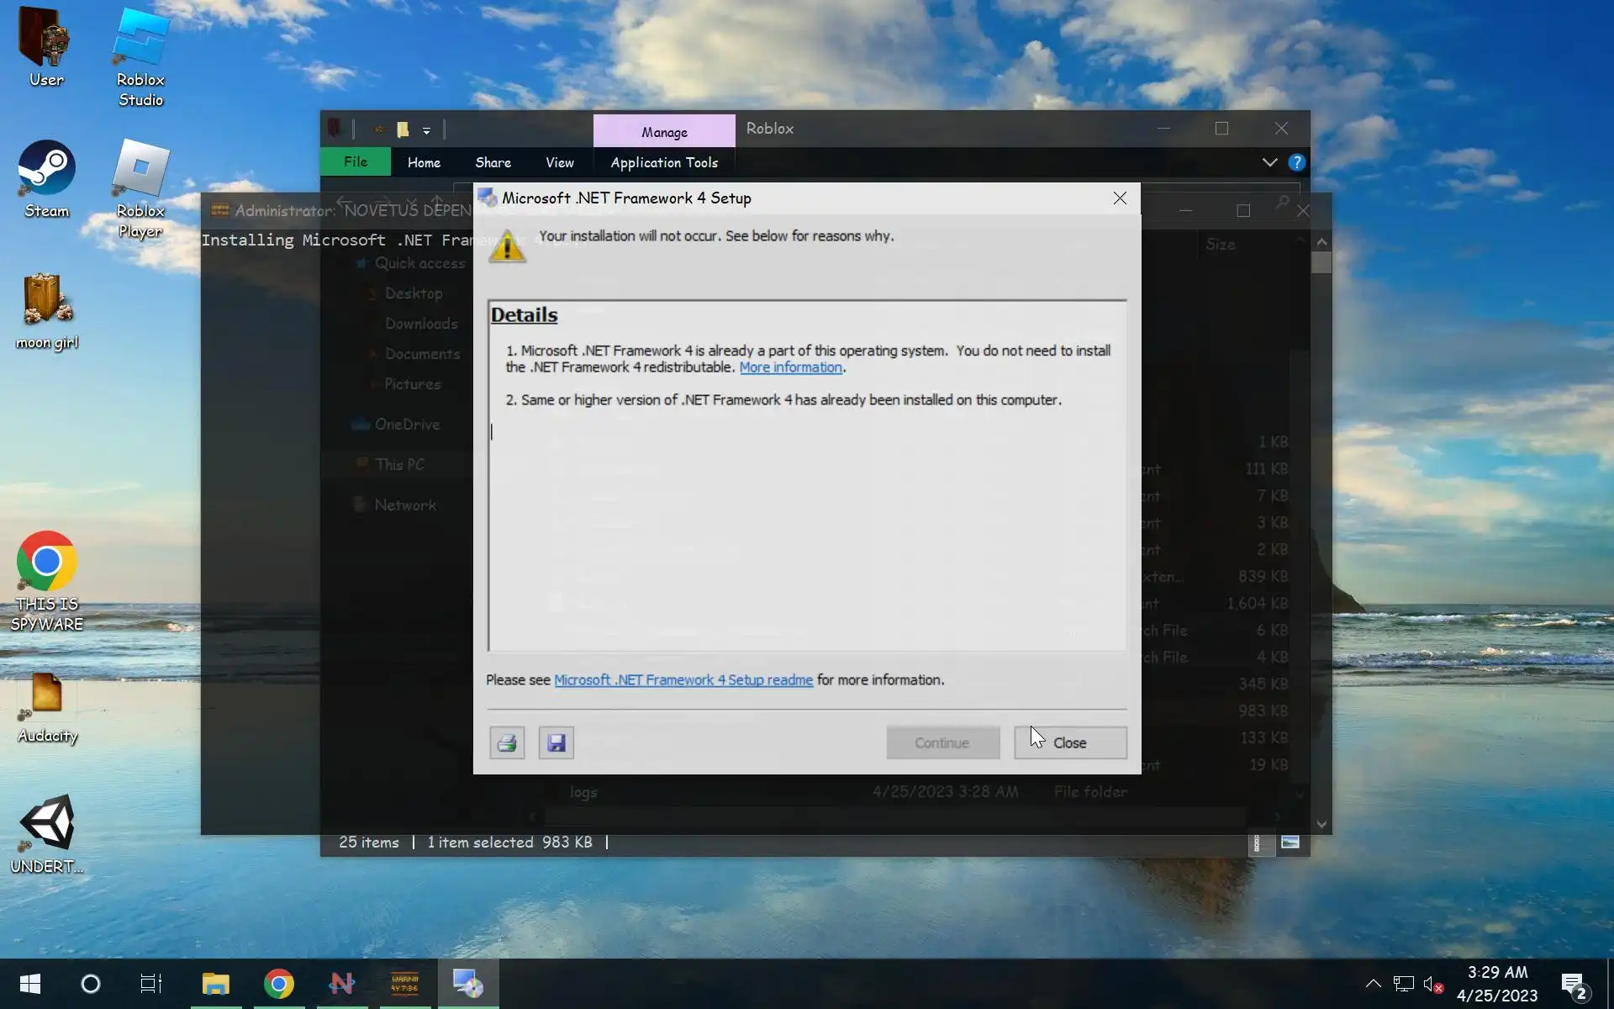Open File Explorer from the taskbar
The image size is (1614, 1009).
coord(215,984)
